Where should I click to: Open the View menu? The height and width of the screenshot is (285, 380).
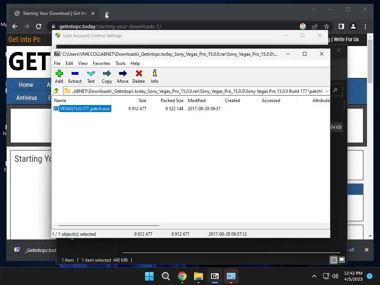pos(83,63)
